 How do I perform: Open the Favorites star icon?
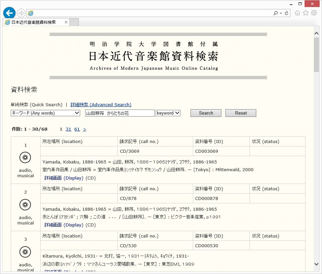click(306, 13)
